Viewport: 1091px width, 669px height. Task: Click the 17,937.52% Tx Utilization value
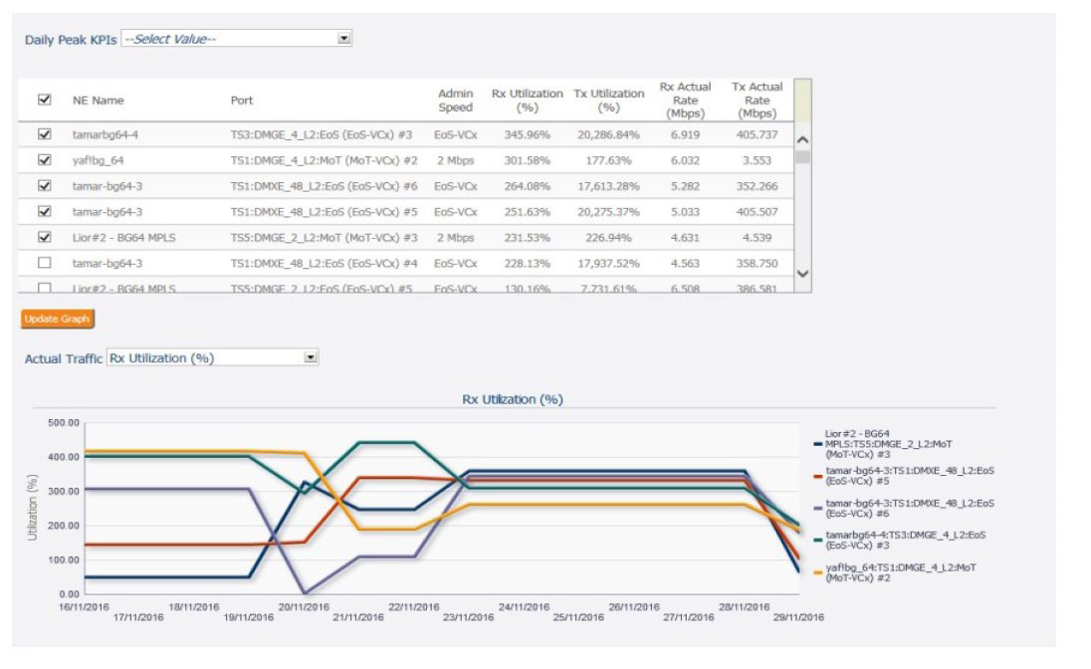coord(609,263)
